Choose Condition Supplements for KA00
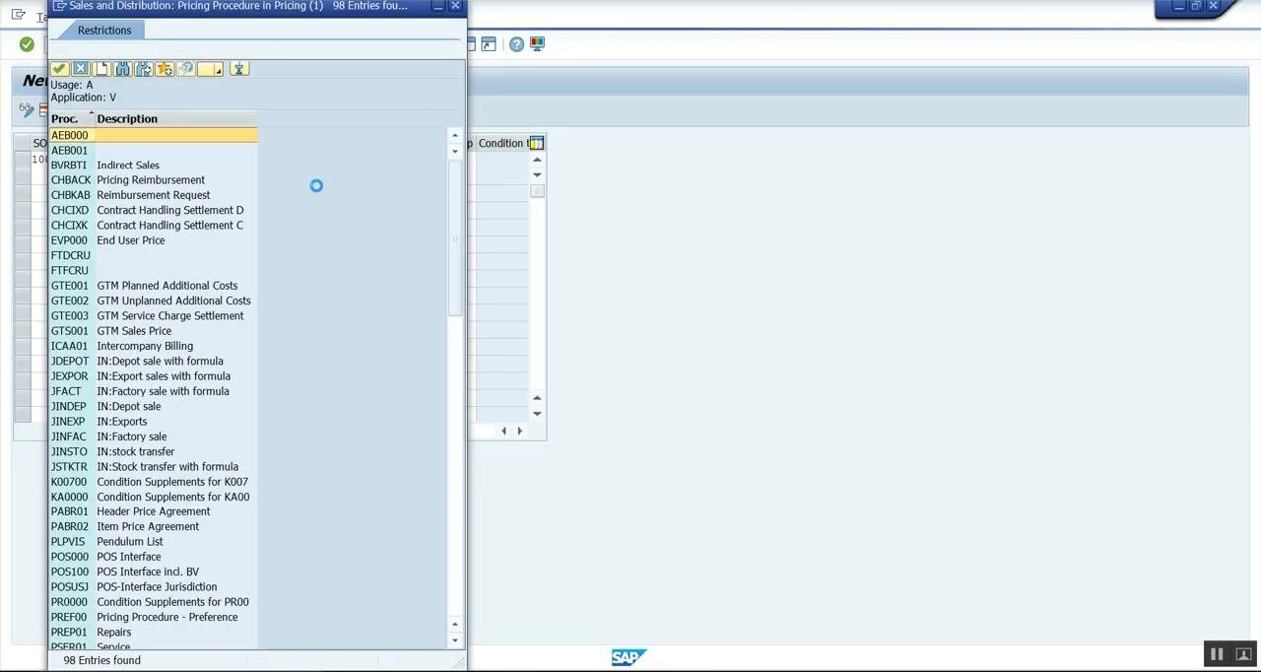 tap(154, 497)
